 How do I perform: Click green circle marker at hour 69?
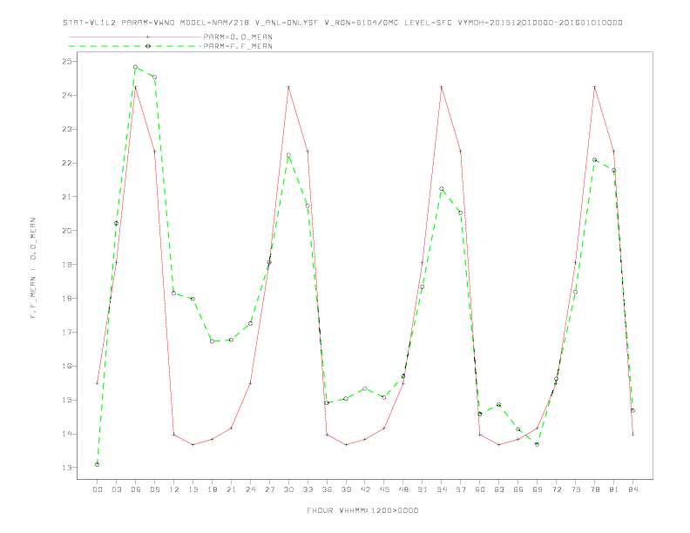point(538,444)
